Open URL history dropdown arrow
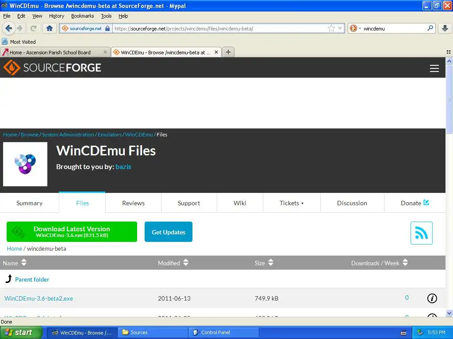The height and width of the screenshot is (339, 453). click(x=340, y=28)
